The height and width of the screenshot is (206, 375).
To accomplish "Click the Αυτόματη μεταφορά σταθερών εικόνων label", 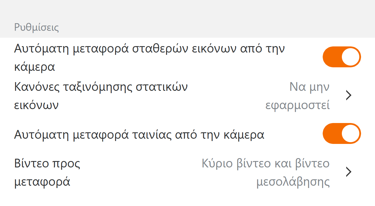I will [x=149, y=49].
